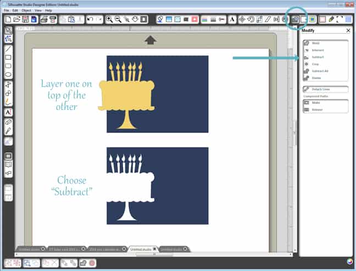356x271 pixels.
Task: Zoom out with minus magnifier
Action: (118, 19)
